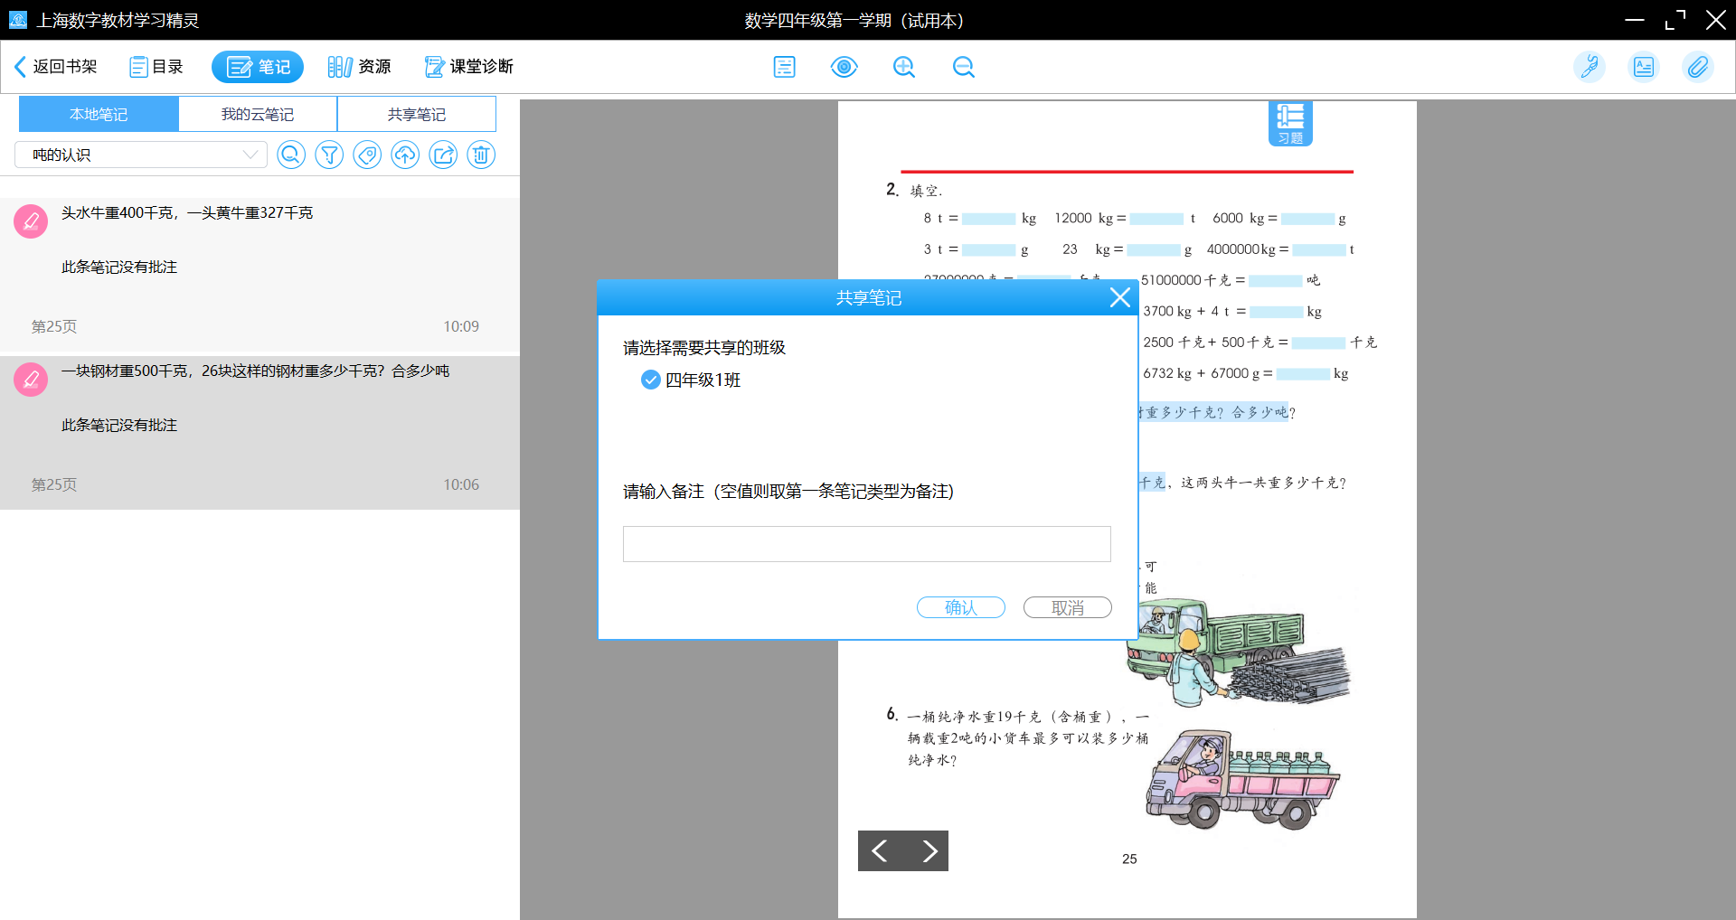Screen dimensions: 1736x920
Task: Click the search notes icon
Action: [291, 155]
